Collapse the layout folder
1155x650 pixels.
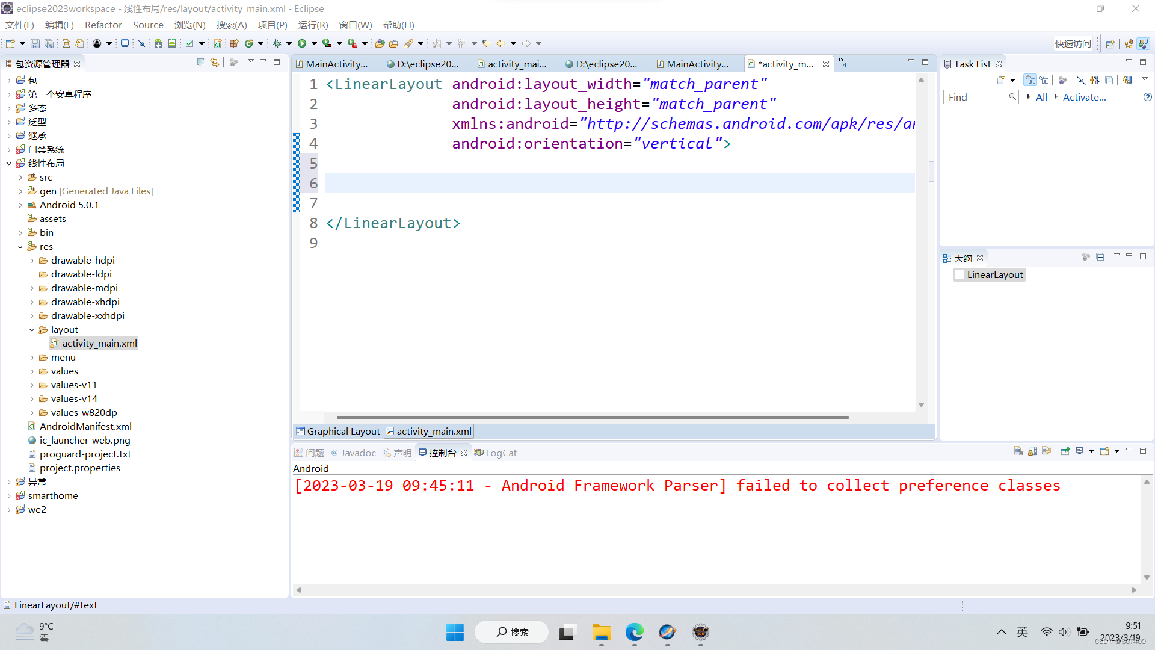(32, 330)
